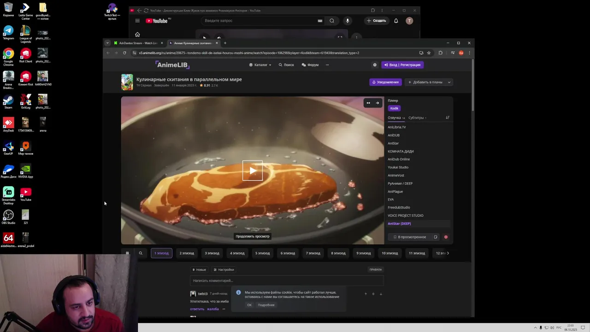Select 11 эпизод
Image resolution: width=590 pixels, height=332 pixels.
417,253
